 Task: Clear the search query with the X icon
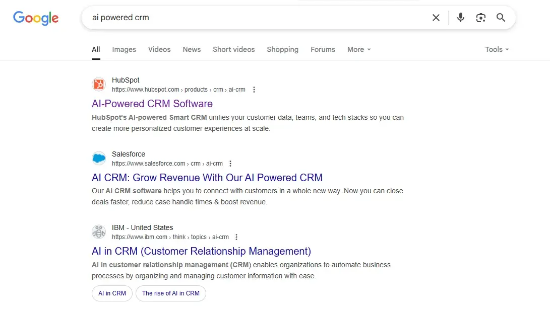pos(436,17)
